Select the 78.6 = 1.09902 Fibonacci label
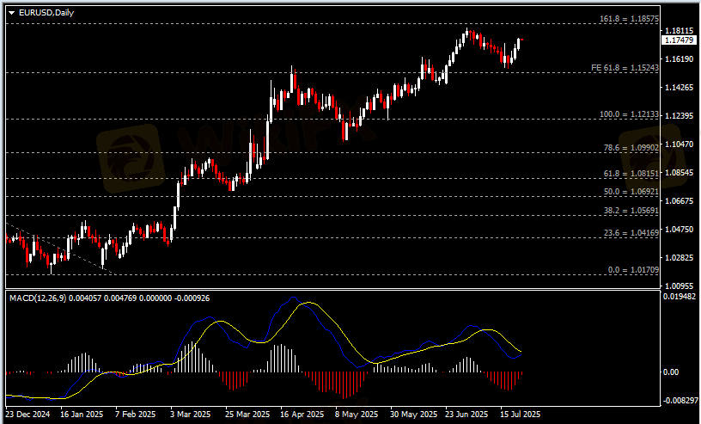This screenshot has height=424, width=701. [x=631, y=148]
